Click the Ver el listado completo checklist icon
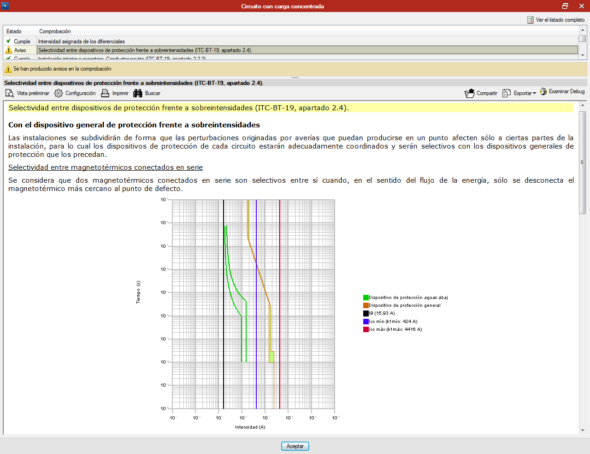This screenshot has width=590, height=454. click(x=531, y=20)
